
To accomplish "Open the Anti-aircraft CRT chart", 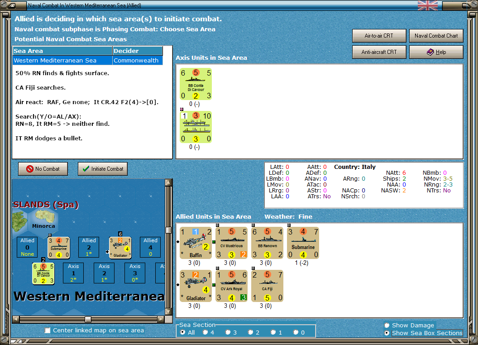I will coord(379,52).
